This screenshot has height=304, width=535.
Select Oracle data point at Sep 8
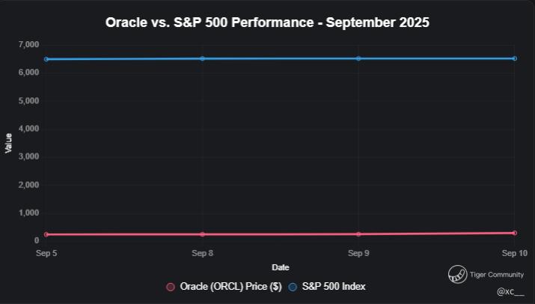203,234
